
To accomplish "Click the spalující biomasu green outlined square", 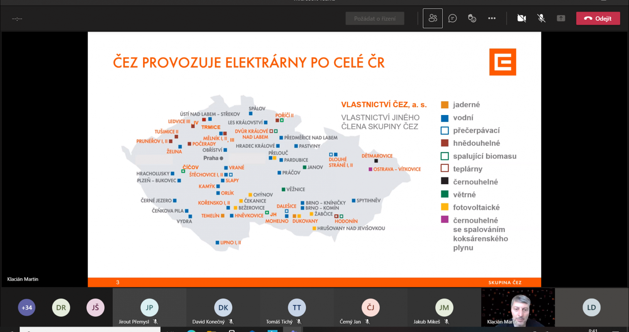I will click(x=445, y=156).
